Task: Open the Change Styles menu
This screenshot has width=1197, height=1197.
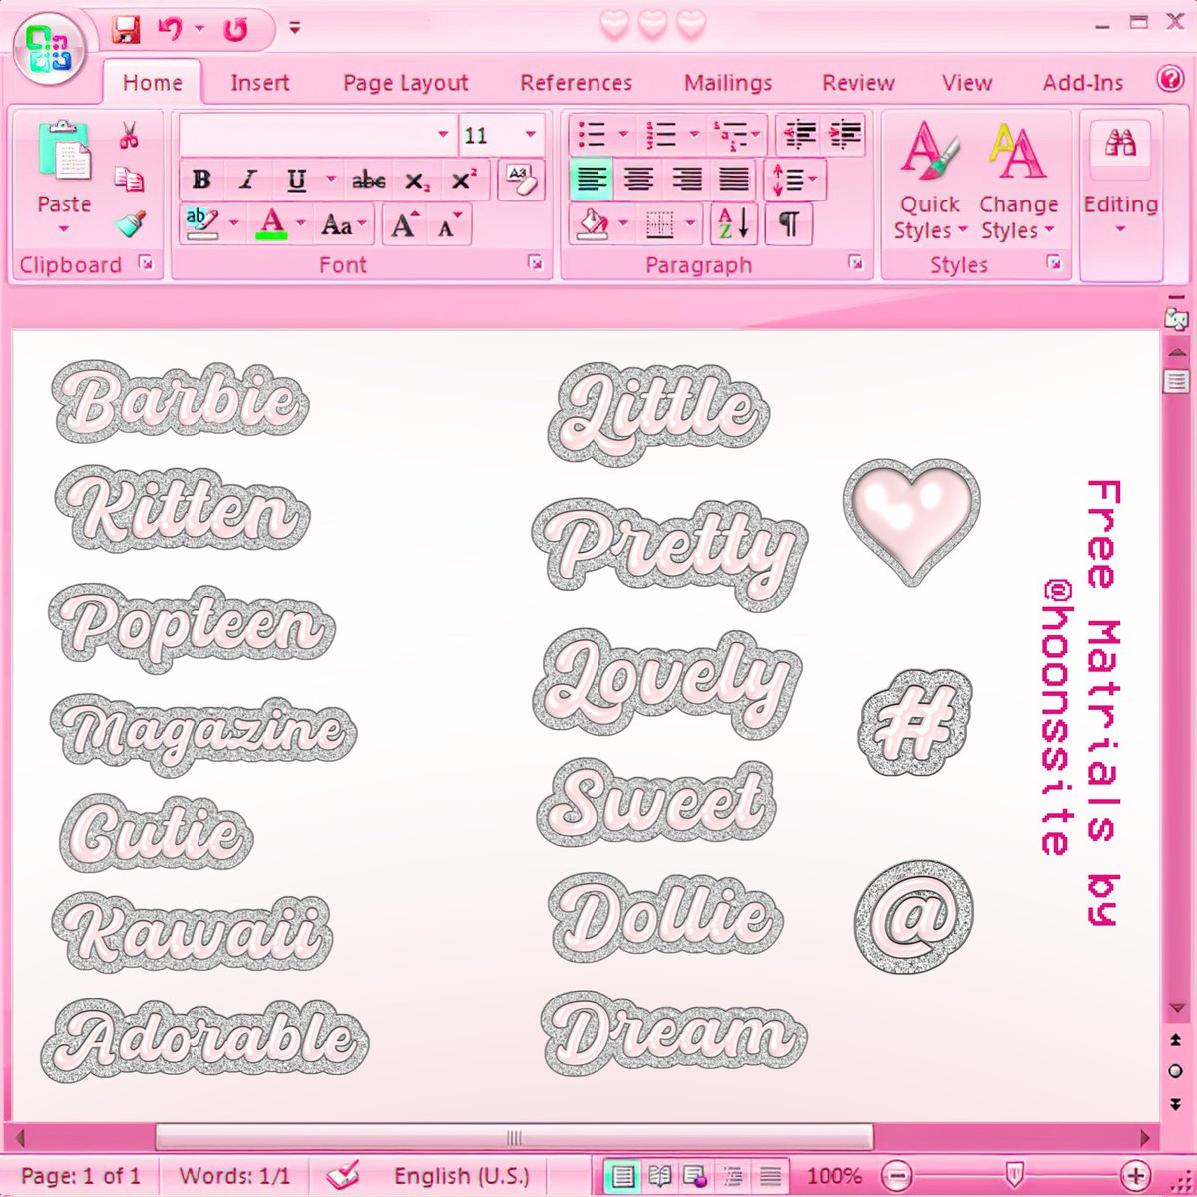Action: point(1017,182)
